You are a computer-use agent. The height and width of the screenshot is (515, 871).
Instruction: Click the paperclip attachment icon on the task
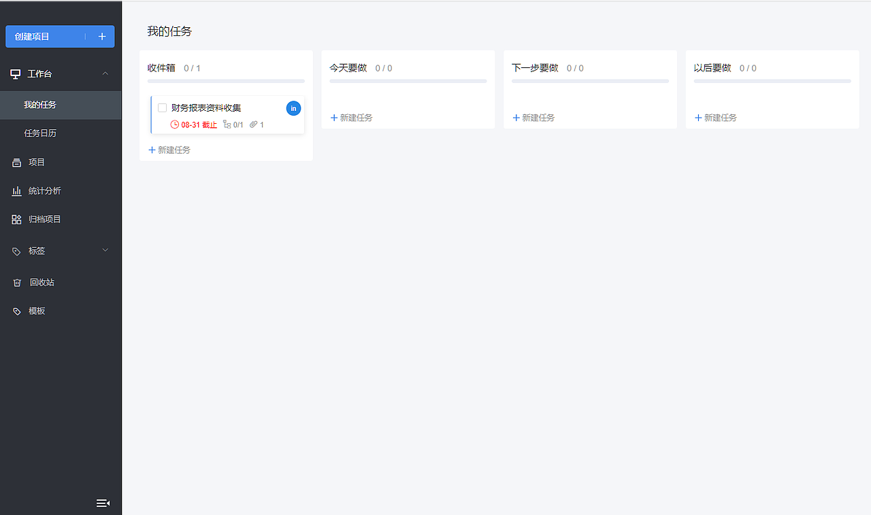[251, 124]
